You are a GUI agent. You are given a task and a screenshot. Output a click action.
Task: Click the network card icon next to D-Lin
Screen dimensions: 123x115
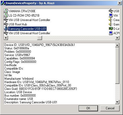point(111,29)
